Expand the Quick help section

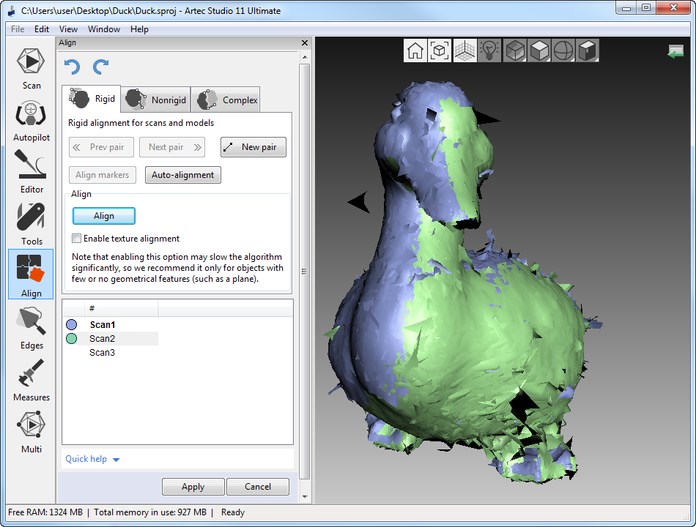pos(92,459)
